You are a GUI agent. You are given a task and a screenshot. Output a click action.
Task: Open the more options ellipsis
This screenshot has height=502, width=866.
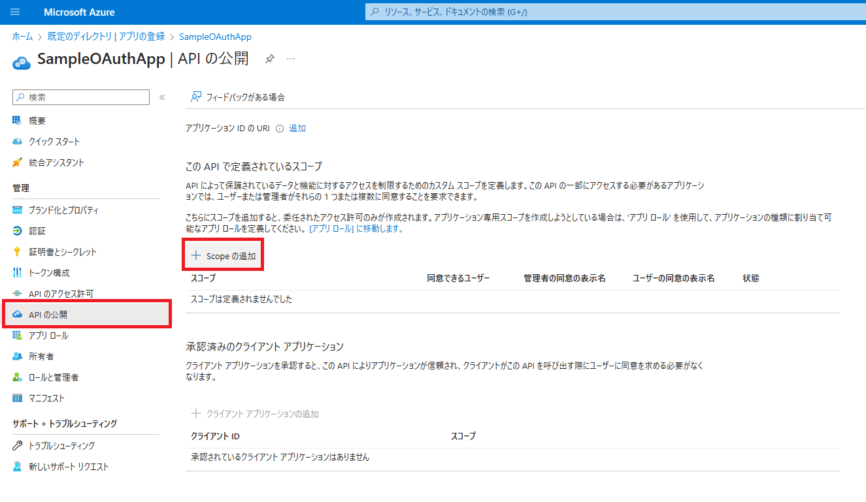coord(291,59)
